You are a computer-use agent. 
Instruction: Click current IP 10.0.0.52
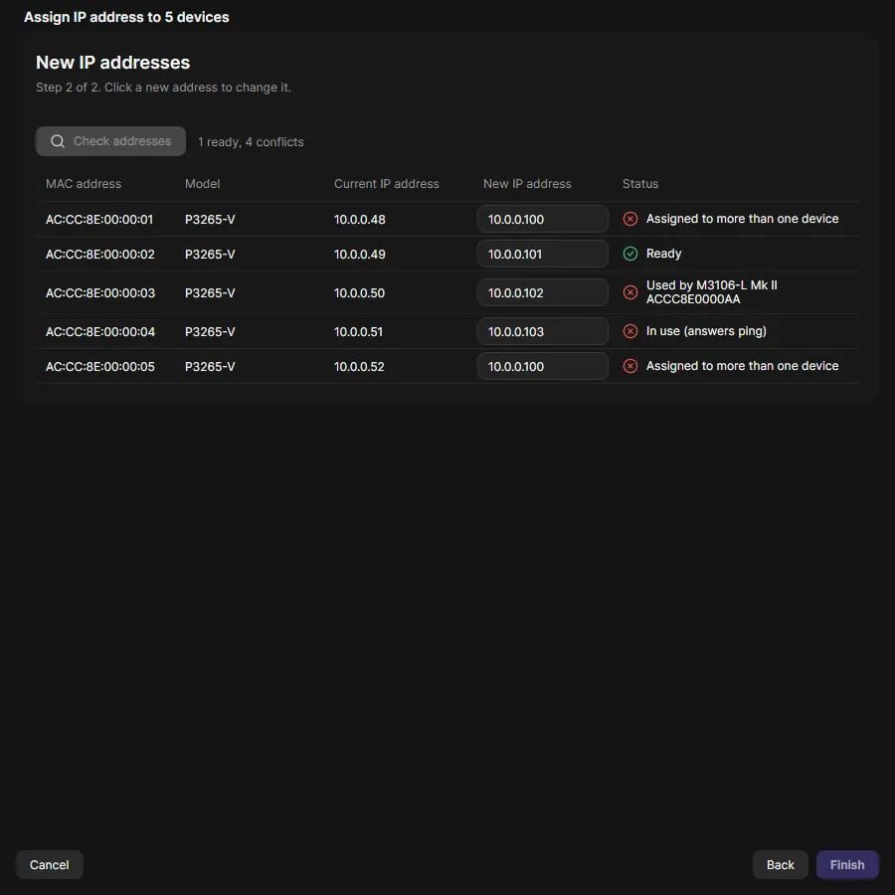359,366
